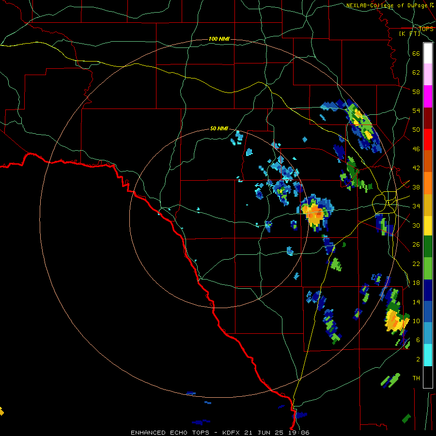This screenshot has height=436, width=436.
Task: Select the navy blue legend swatch
Action: (x=428, y=290)
